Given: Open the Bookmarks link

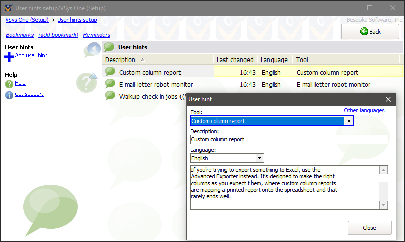Looking at the screenshot, I should point(20,35).
